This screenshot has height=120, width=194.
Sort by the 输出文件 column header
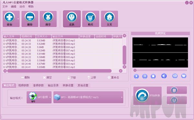pyautogui.click(x=65, y=37)
